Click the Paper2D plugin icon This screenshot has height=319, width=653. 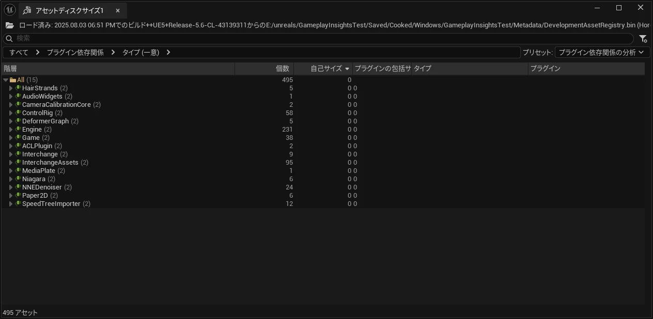(x=18, y=196)
